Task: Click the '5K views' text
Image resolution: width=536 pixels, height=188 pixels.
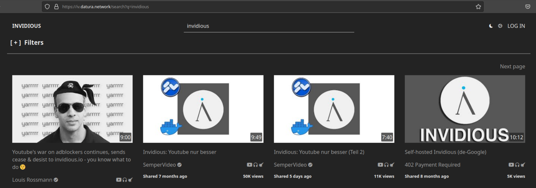Action: [x=516, y=176]
